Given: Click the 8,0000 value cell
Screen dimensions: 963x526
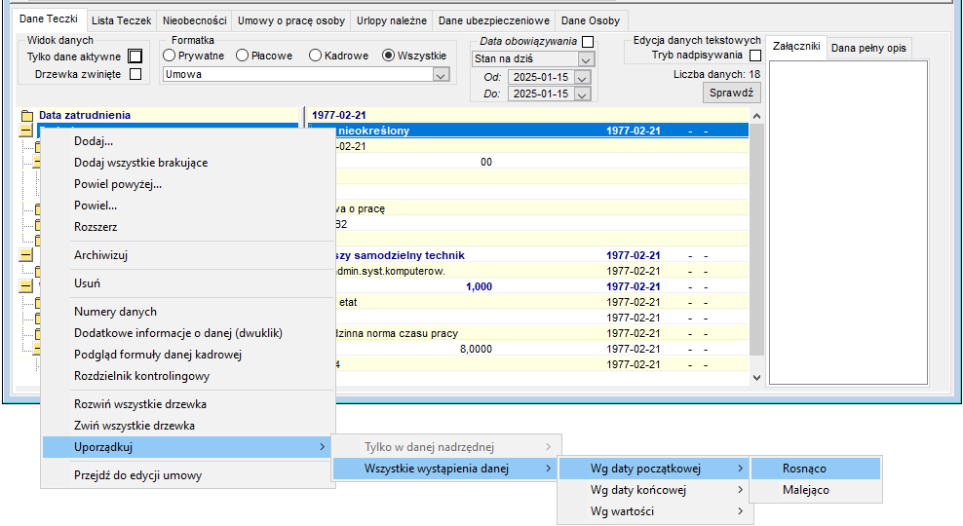Looking at the screenshot, I should point(476,350).
